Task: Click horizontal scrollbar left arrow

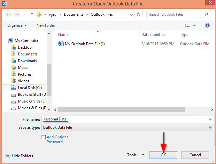Action: click(x=55, y=110)
